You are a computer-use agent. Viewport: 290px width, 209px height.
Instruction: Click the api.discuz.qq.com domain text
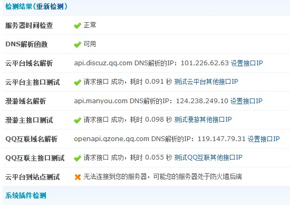103,63
